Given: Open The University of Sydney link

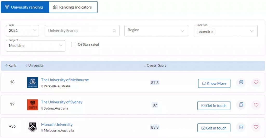Looking at the screenshot, I should coord(62,102).
